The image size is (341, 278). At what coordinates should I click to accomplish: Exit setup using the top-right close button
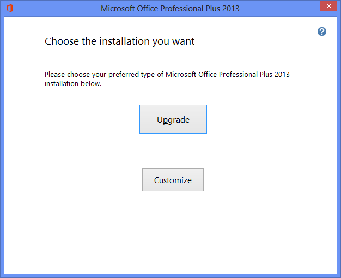pos(328,6)
